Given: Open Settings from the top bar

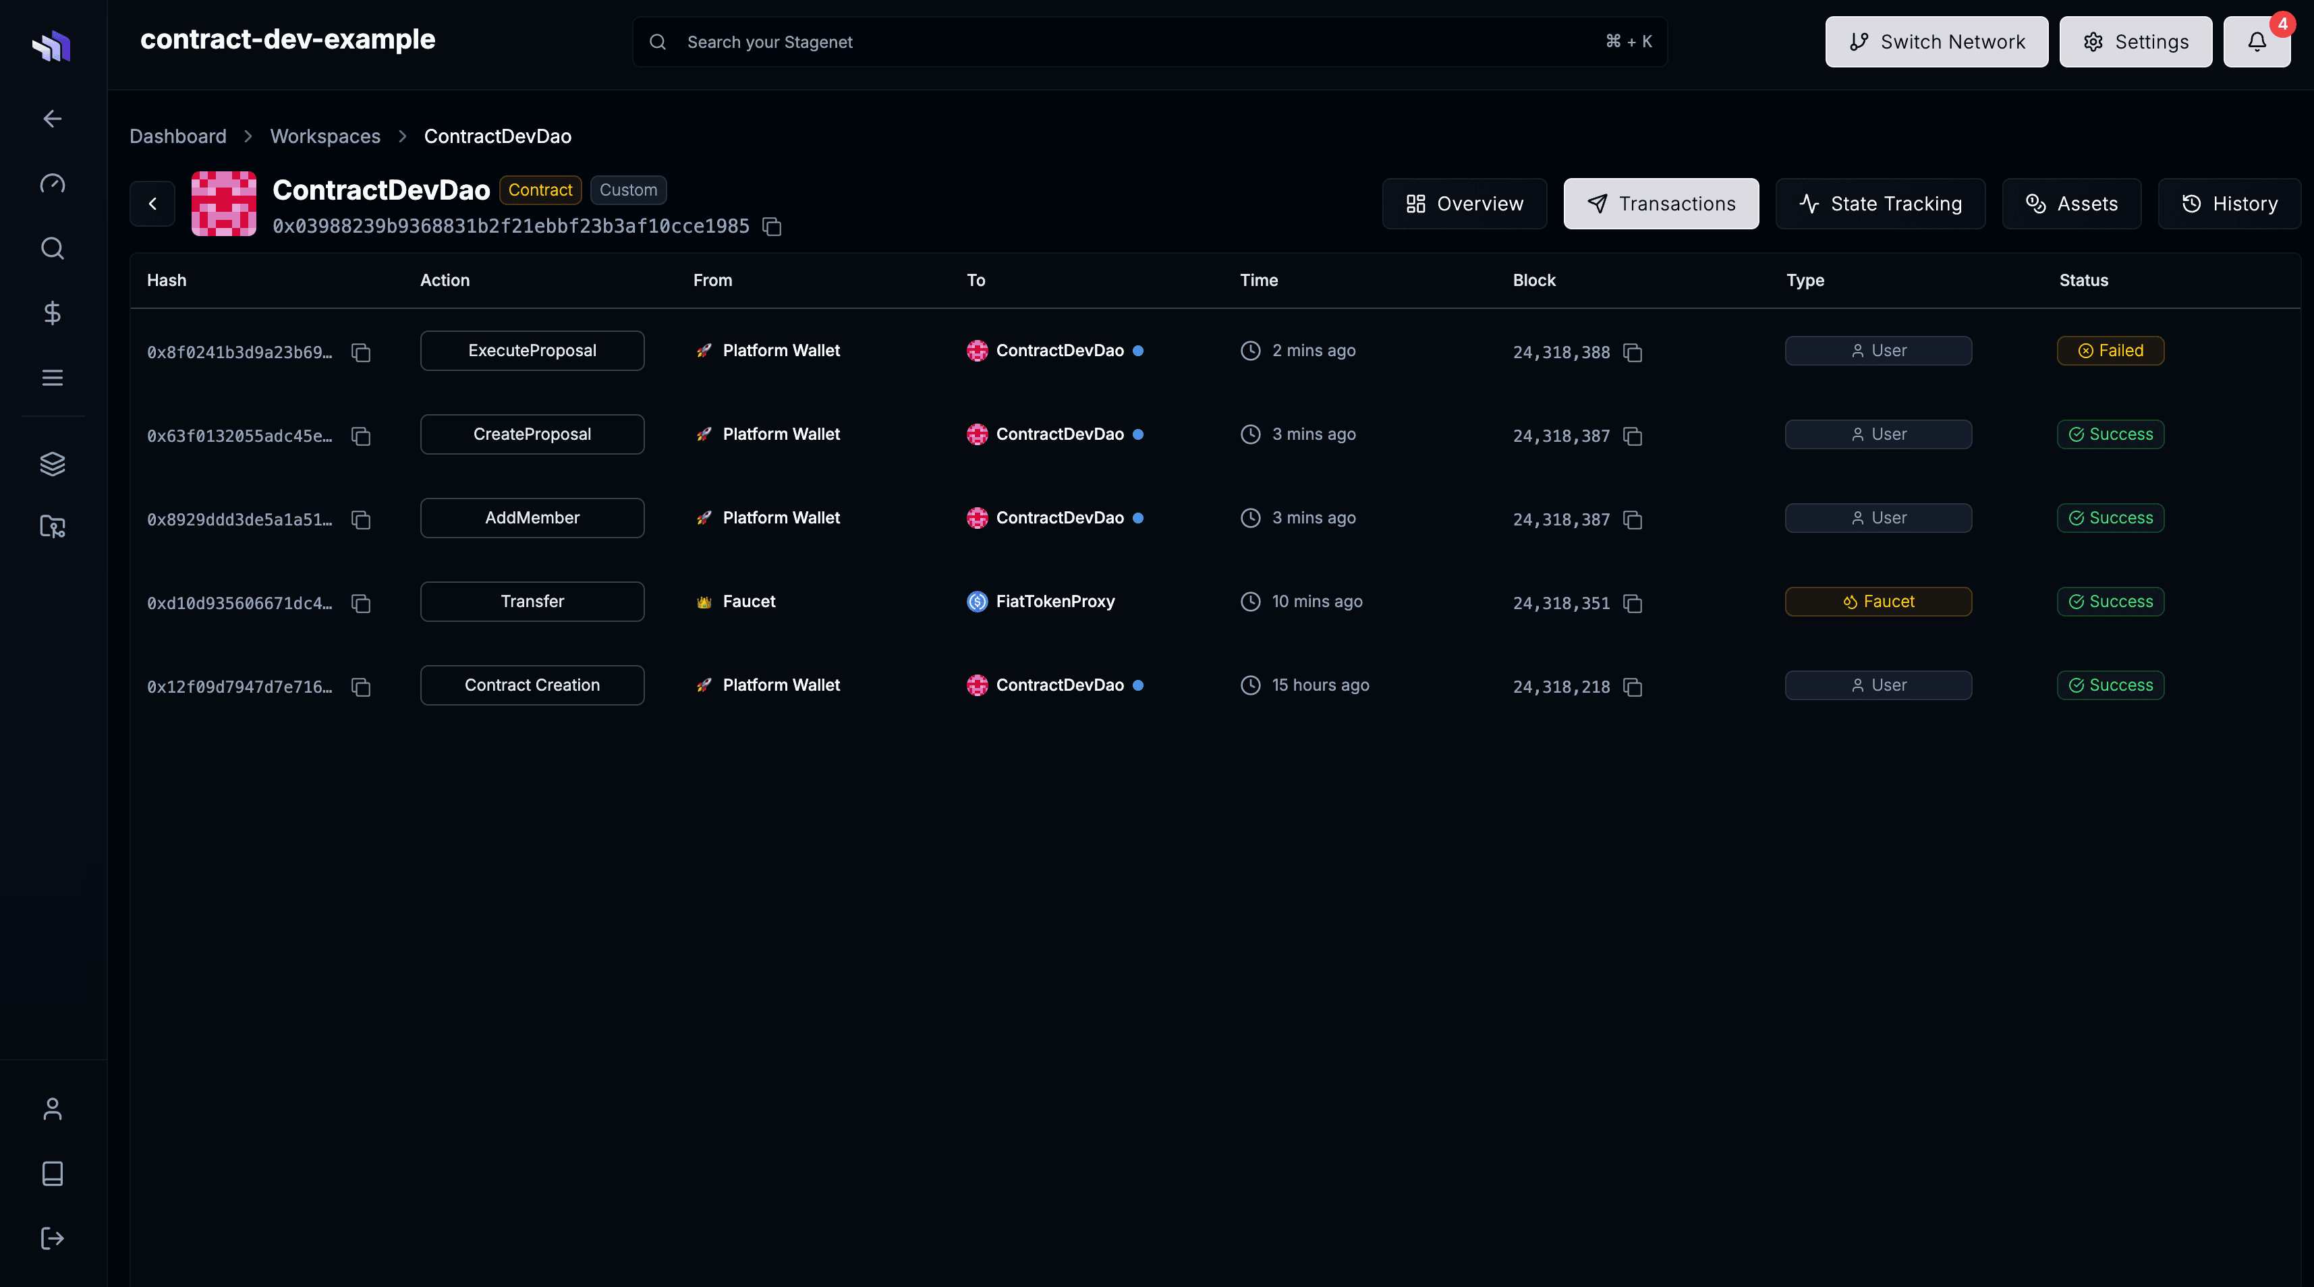Looking at the screenshot, I should pos(2135,41).
